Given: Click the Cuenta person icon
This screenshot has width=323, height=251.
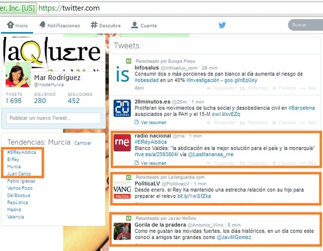Looking at the screenshot, I should tap(135, 25).
